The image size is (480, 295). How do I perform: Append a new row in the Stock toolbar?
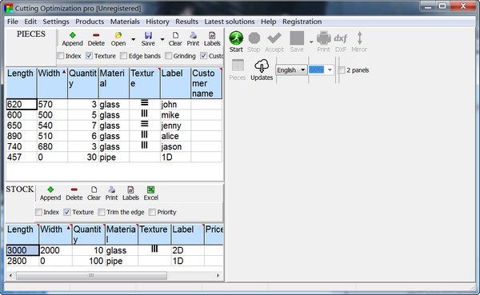tap(50, 193)
